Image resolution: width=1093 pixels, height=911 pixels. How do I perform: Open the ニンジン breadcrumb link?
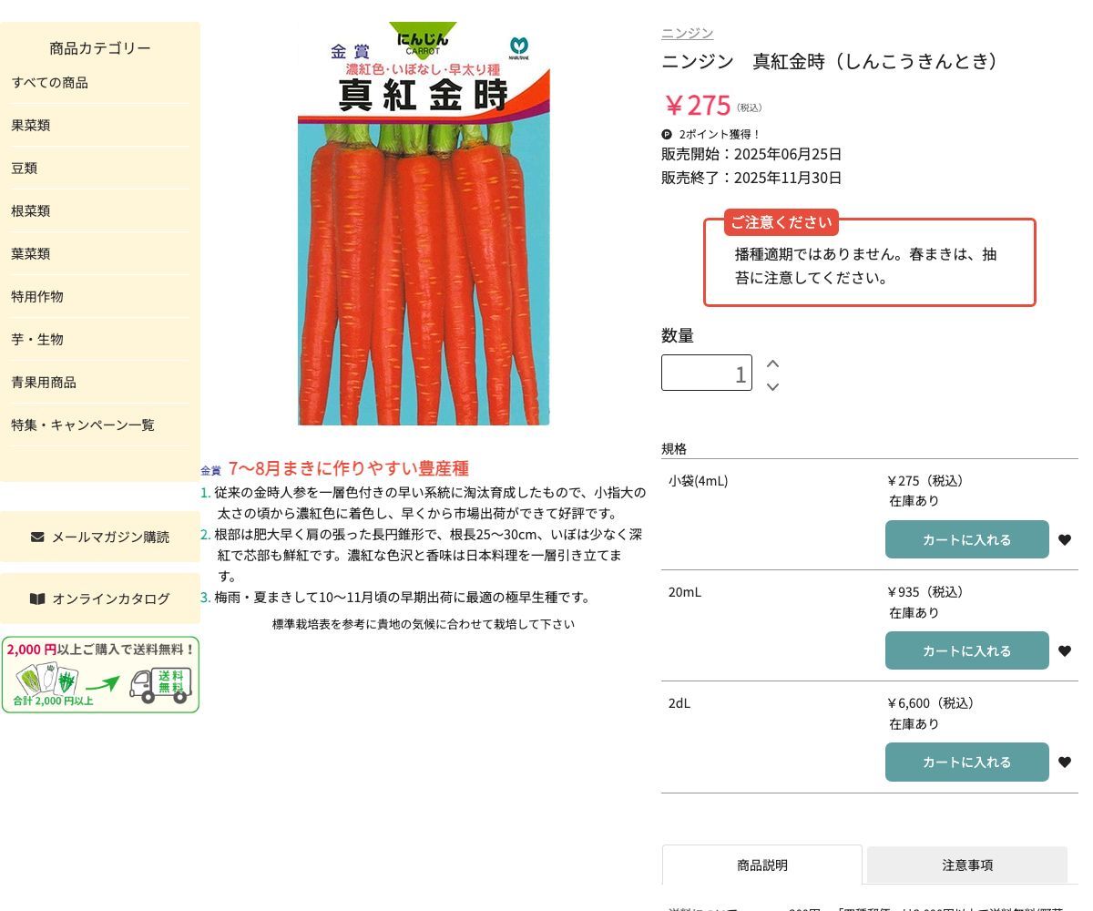pyautogui.click(x=686, y=32)
